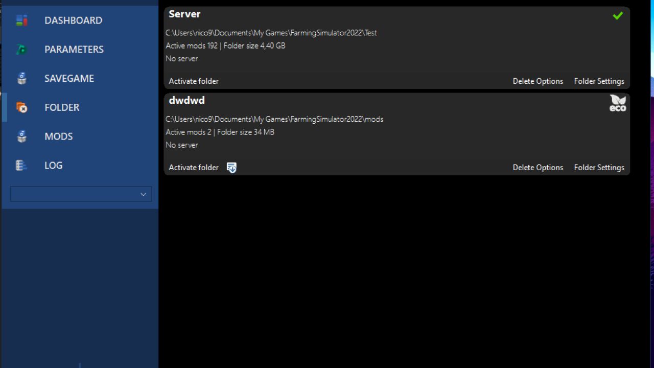Viewport: 654px width, 368px height.
Task: Open Folder Settings for dwdwd
Action: (599, 168)
